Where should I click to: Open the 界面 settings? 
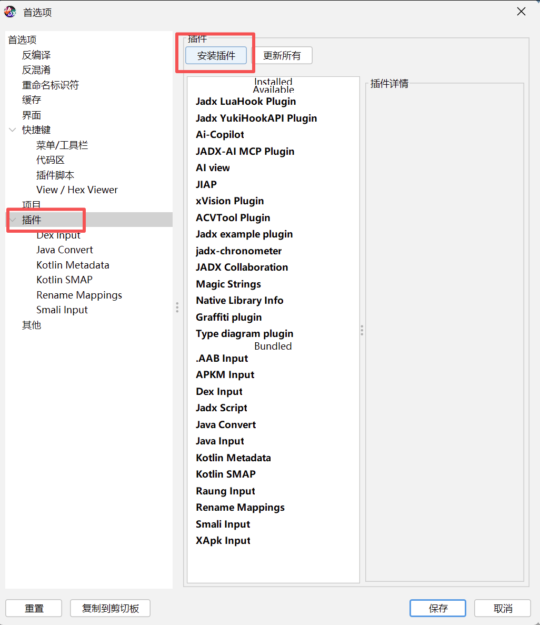click(x=32, y=115)
